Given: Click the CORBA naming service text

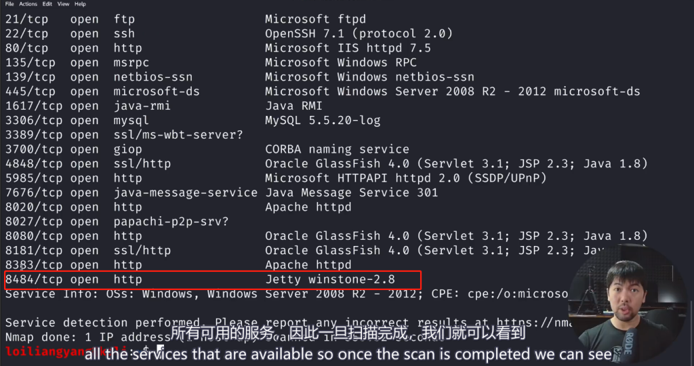Looking at the screenshot, I should point(337,149).
